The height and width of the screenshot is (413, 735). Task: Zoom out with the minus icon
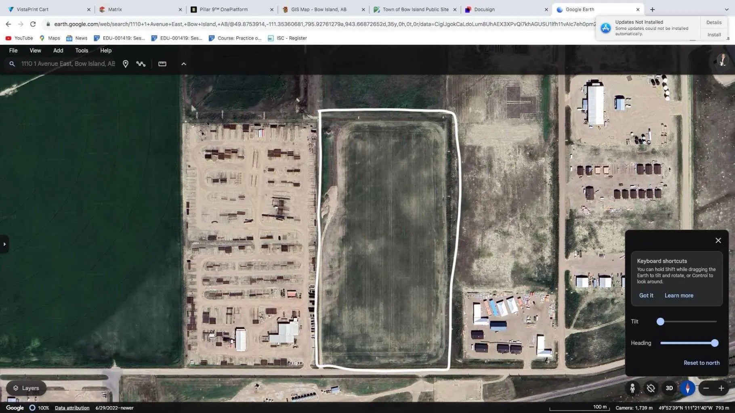click(x=706, y=388)
